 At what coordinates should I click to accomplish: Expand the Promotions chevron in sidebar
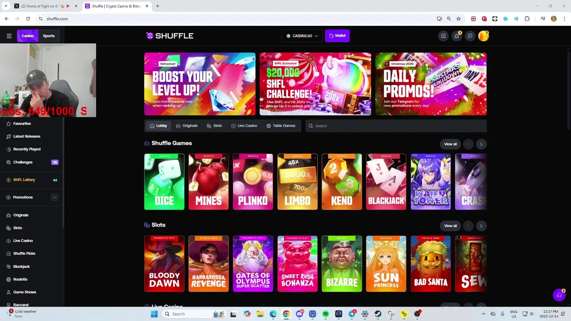tap(54, 198)
